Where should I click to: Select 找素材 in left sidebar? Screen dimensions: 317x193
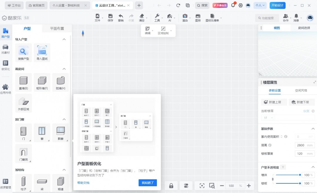[6, 49]
